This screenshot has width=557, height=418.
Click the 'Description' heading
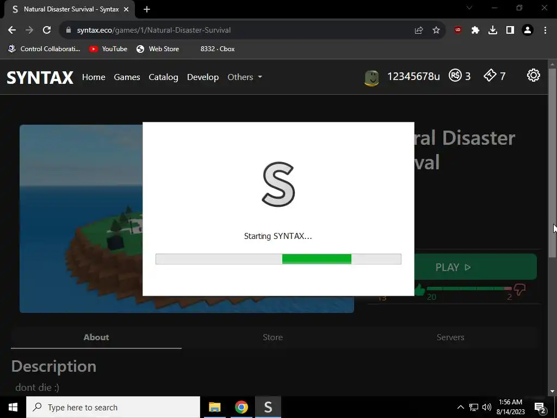click(54, 366)
